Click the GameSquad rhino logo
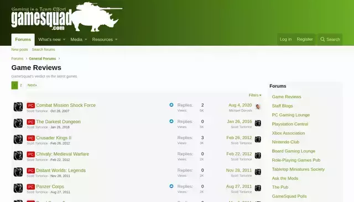The height and width of the screenshot is (202, 354). tap(67, 17)
